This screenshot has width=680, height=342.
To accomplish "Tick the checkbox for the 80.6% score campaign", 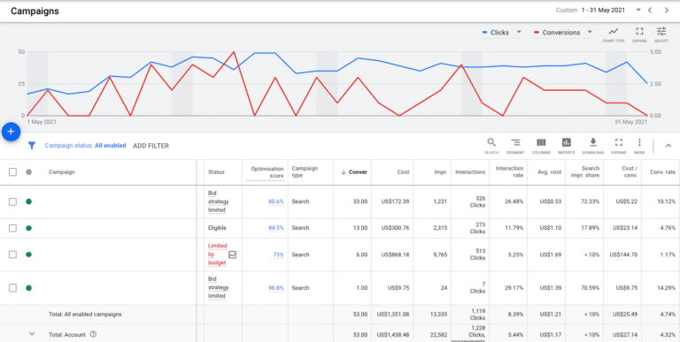I will tap(13, 201).
